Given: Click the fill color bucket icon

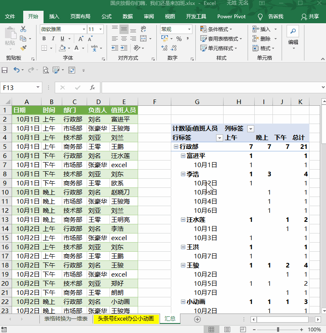Looking at the screenshot, I should click(x=62, y=48).
